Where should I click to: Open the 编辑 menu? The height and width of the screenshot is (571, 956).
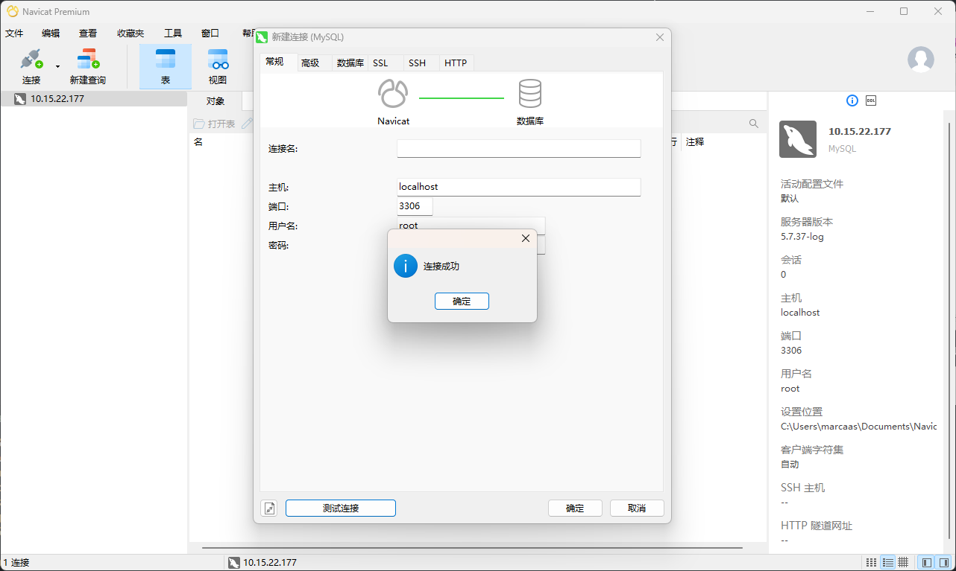click(51, 34)
